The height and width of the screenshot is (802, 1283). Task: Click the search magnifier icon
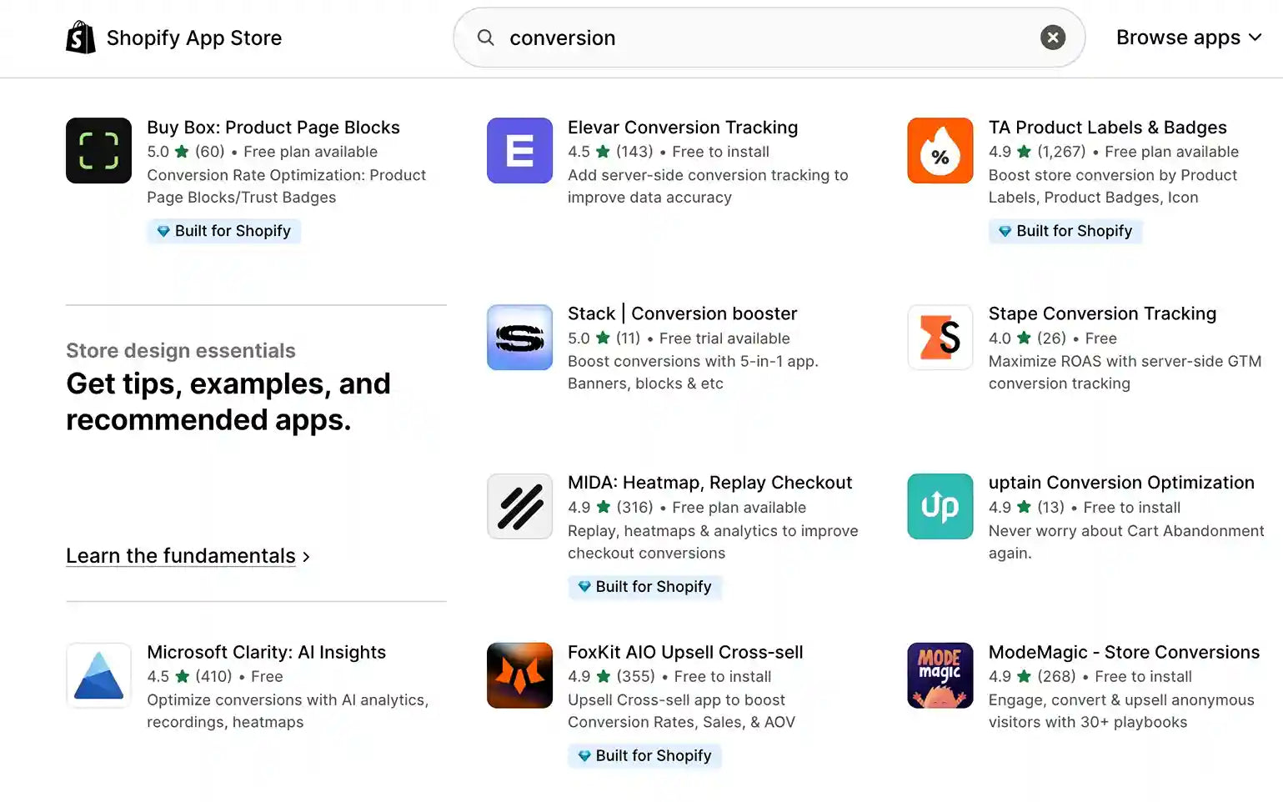[484, 38]
